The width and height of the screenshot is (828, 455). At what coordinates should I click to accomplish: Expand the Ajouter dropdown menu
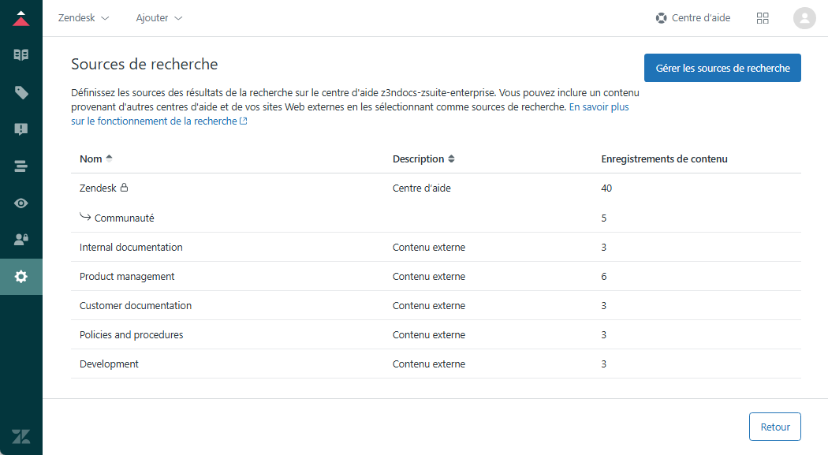click(159, 18)
